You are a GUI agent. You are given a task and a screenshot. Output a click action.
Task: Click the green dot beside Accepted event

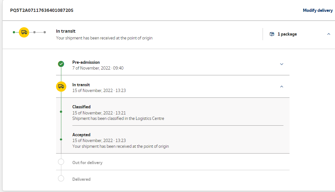(x=61, y=139)
